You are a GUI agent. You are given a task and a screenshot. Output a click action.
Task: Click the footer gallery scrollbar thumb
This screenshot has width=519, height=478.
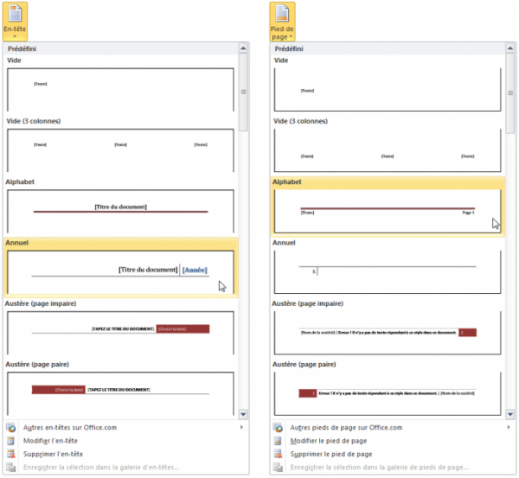[x=510, y=93]
